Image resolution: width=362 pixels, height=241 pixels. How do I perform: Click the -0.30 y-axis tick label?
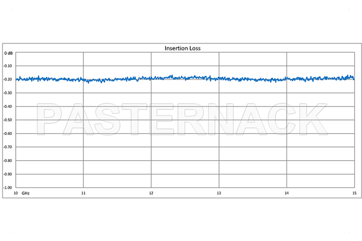pyautogui.click(x=8, y=93)
